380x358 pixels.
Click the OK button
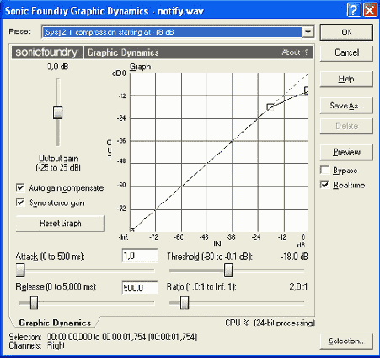pyautogui.click(x=346, y=32)
